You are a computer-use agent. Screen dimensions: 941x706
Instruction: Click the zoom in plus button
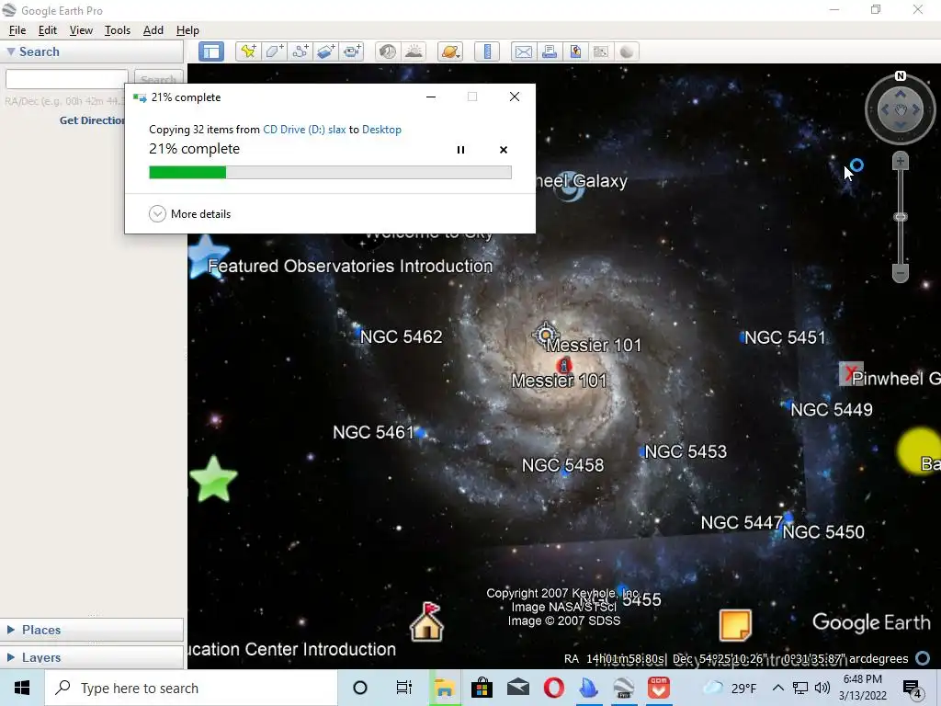[x=901, y=161]
